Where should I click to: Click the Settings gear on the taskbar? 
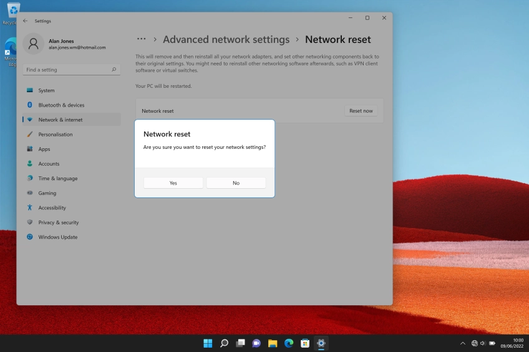[x=321, y=343]
